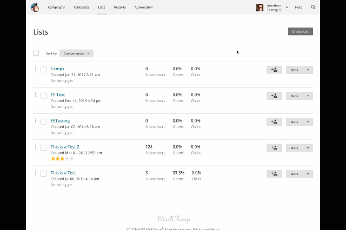
Task: Add subscriber to This is a Test 2 icon
Action: (274, 148)
